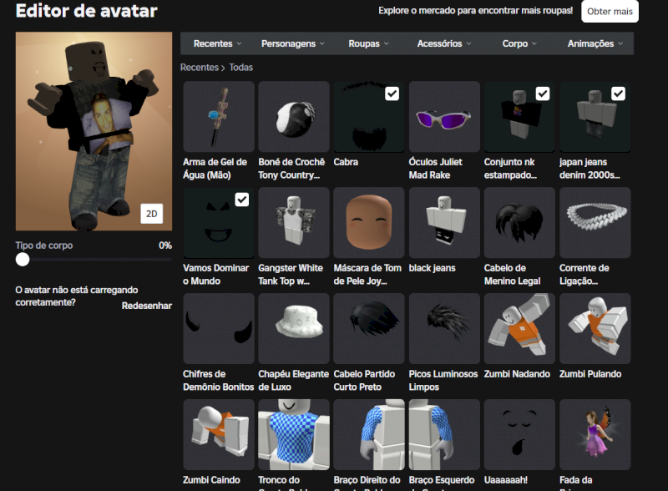
Task: Equip the black jeans pants item
Action: tap(444, 222)
